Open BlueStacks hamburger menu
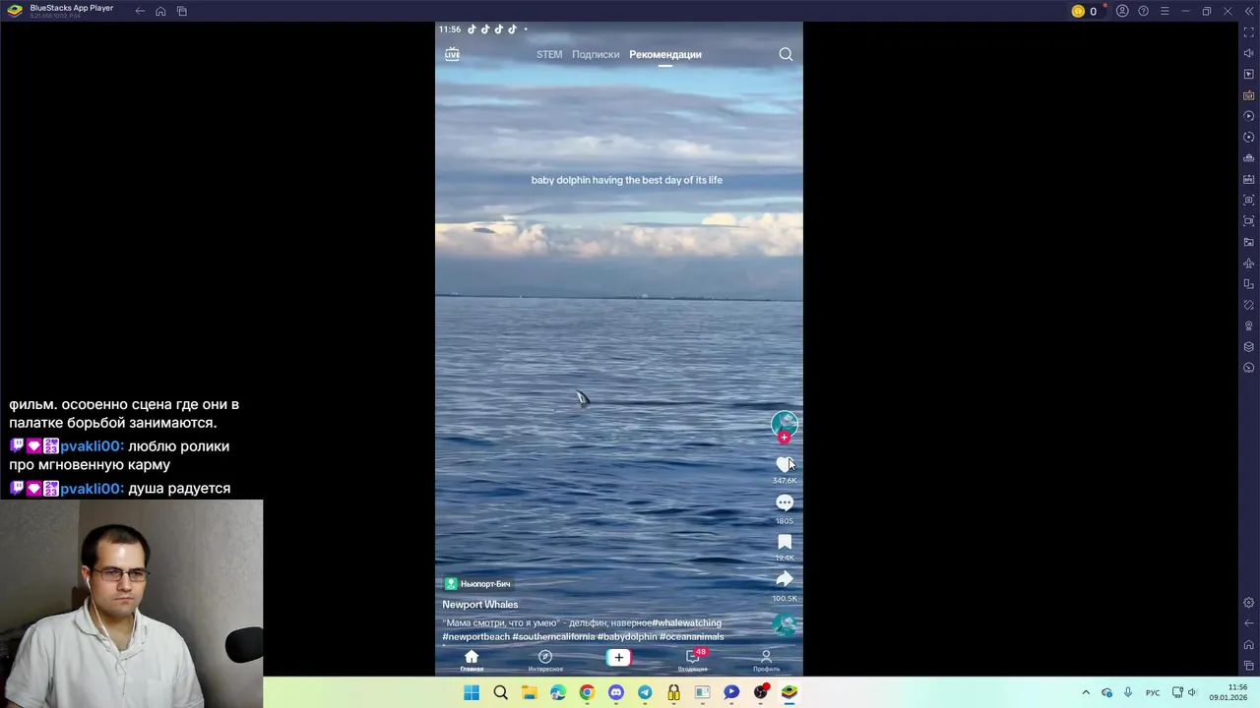The height and width of the screenshot is (708, 1260). point(1165,11)
